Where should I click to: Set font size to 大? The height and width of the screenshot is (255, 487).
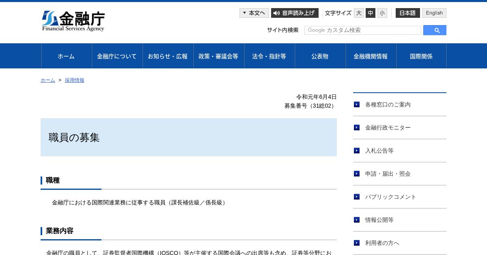click(359, 13)
